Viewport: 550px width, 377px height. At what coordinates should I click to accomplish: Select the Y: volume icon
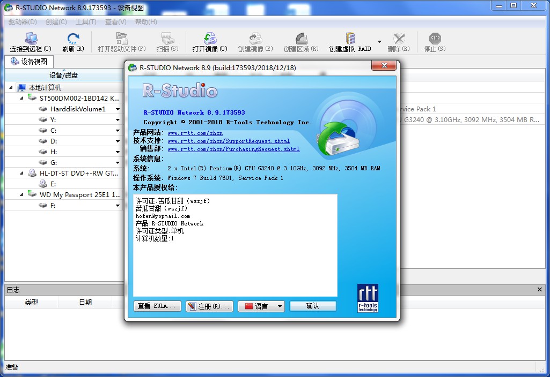click(43, 120)
